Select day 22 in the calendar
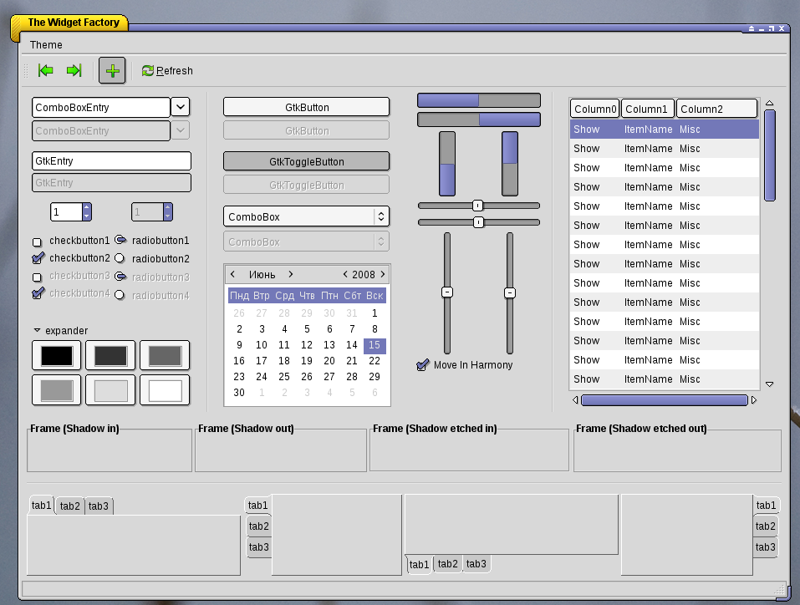 coord(375,361)
